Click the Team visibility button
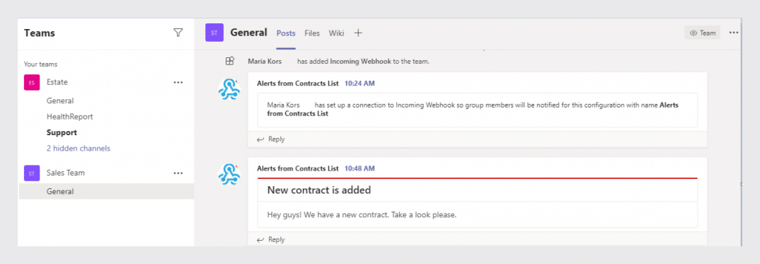760x264 pixels. point(702,33)
